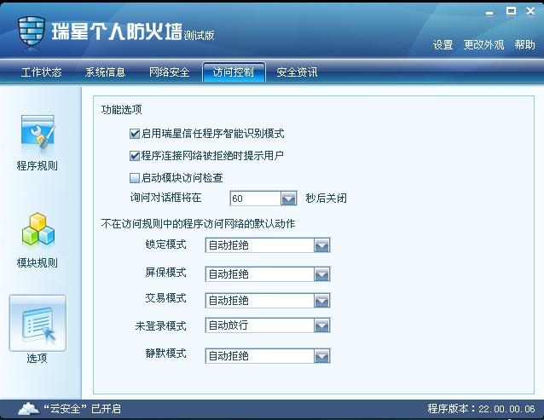Select the 选项 options list icon

[x=38, y=323]
